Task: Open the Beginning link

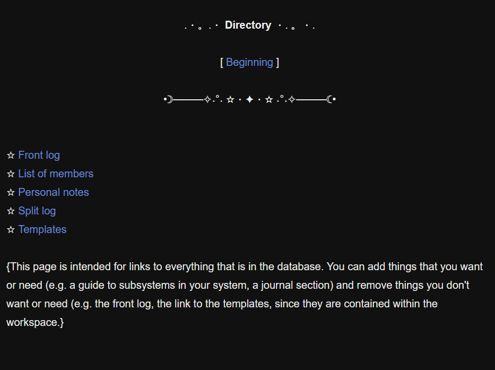Action: (x=249, y=62)
